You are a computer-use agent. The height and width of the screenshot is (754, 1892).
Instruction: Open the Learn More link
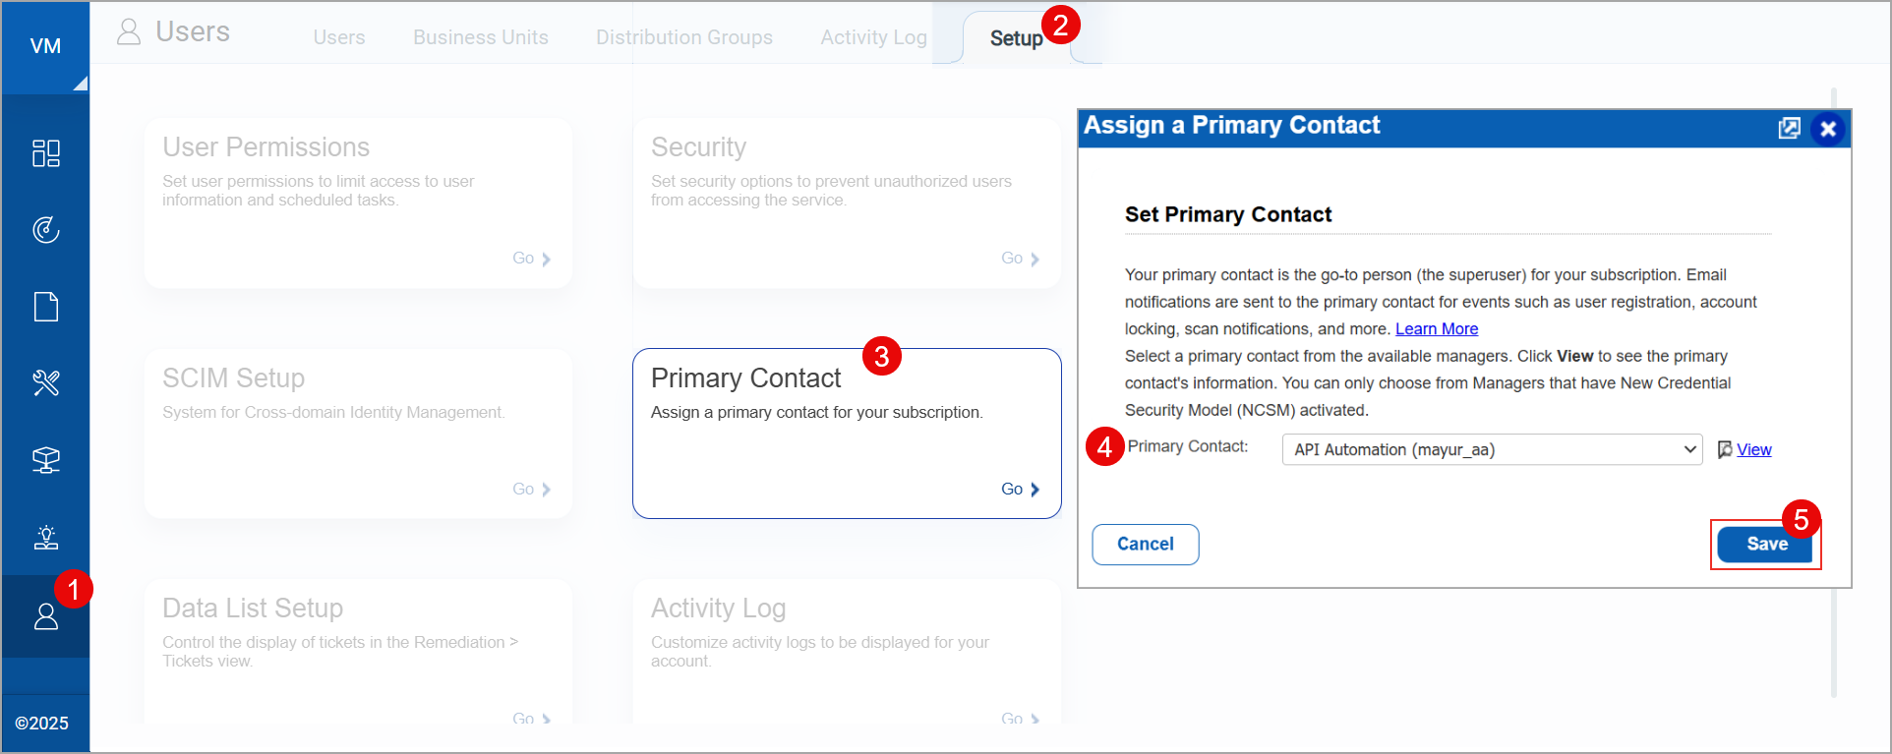[1436, 328]
